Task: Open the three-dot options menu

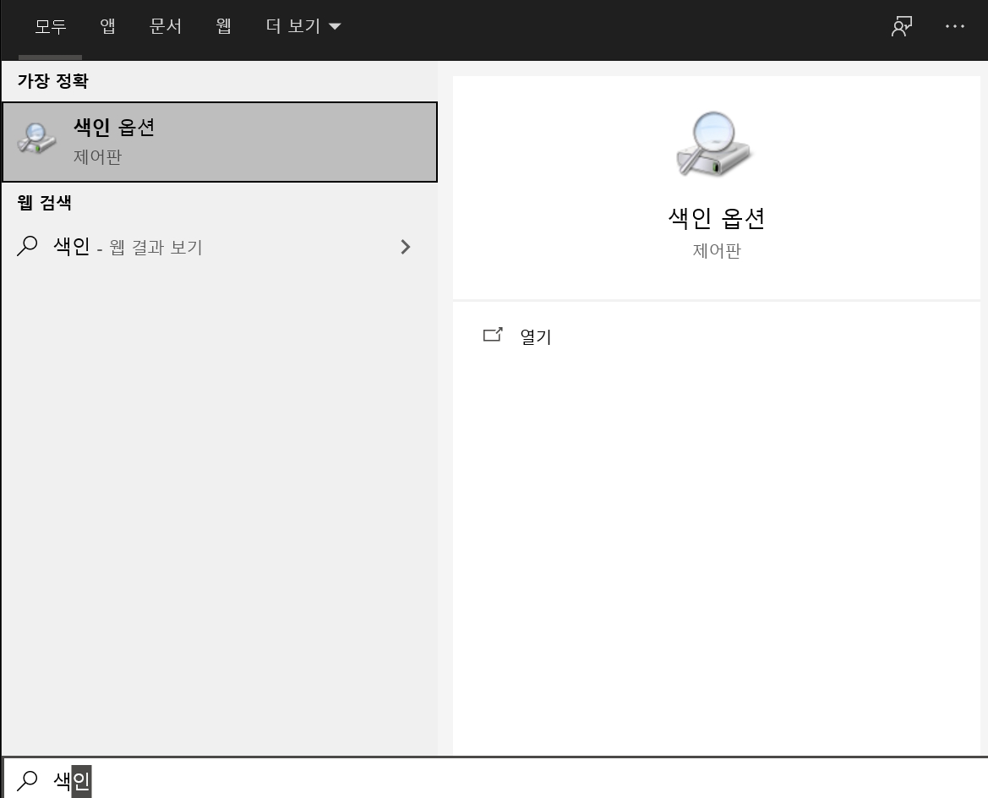Action: (954, 26)
